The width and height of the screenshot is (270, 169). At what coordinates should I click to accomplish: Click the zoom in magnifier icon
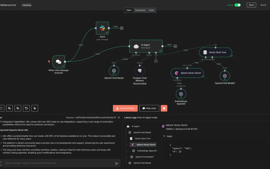pyautogui.click(x=9, y=108)
